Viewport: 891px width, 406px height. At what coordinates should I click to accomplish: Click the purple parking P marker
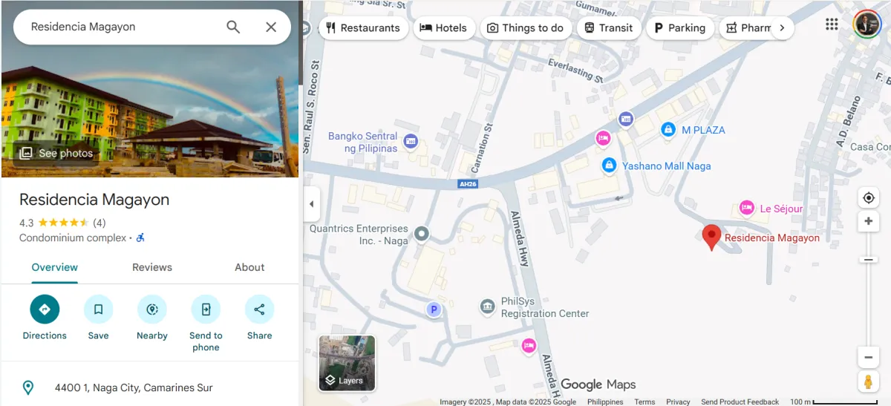coord(434,310)
